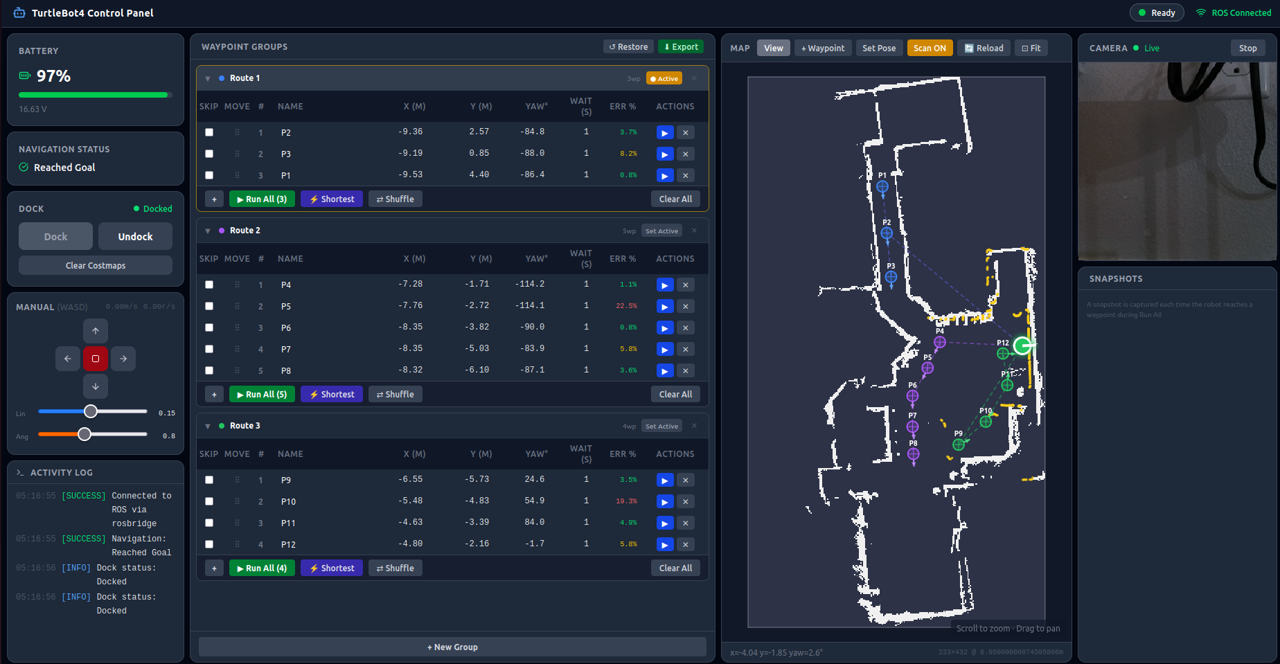Turn right with the right arrow
The width and height of the screenshot is (1280, 664).
(123, 359)
